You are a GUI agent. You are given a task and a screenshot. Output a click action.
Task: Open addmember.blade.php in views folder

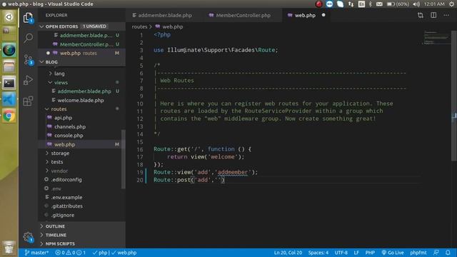coord(84,91)
